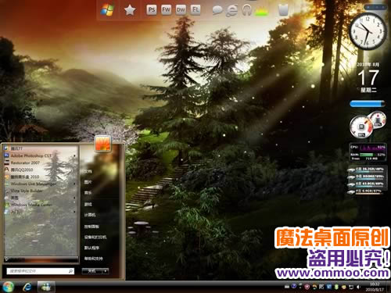The image size is (391, 293).
Task: Launch Flash from the FL dock icon
Action: point(195,10)
